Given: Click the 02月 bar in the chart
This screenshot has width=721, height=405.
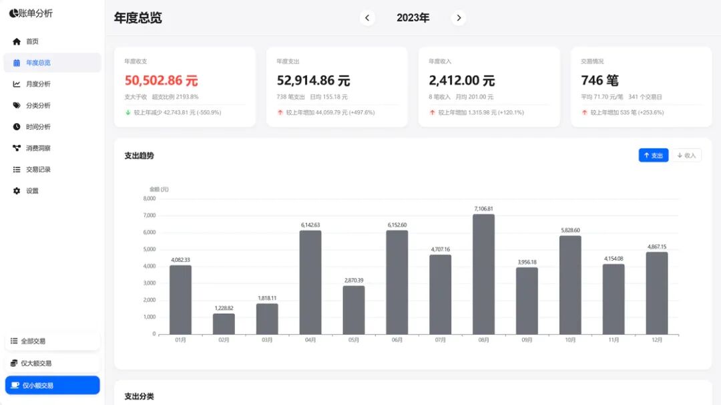Looking at the screenshot, I should pyautogui.click(x=224, y=324).
